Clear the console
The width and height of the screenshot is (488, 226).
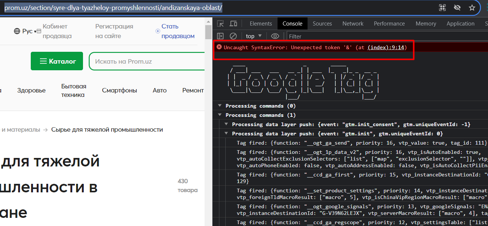point(233,36)
